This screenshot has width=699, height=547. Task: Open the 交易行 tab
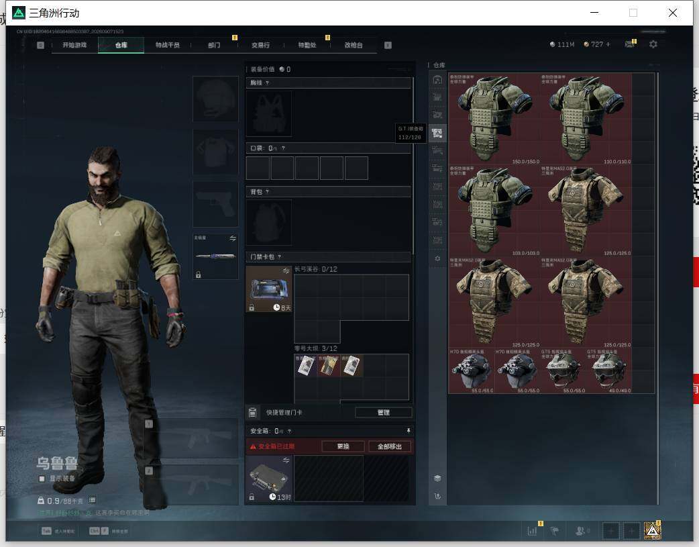tap(260, 45)
